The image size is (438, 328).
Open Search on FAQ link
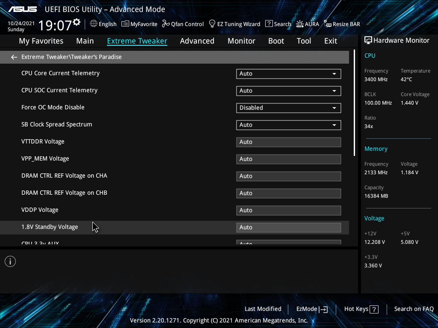pyautogui.click(x=414, y=309)
